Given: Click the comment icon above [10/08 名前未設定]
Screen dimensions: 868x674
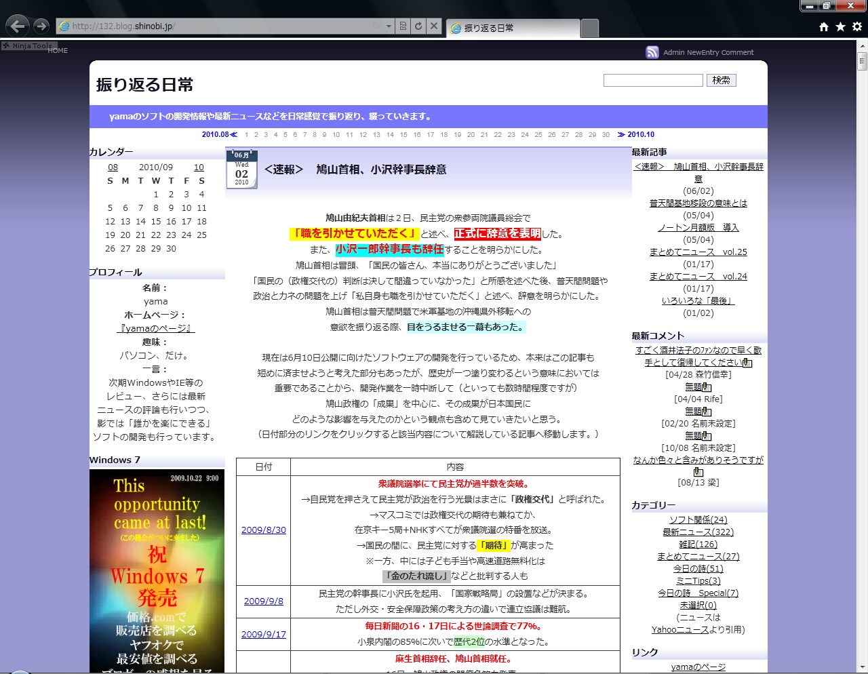Looking at the screenshot, I should pyautogui.click(x=707, y=436).
